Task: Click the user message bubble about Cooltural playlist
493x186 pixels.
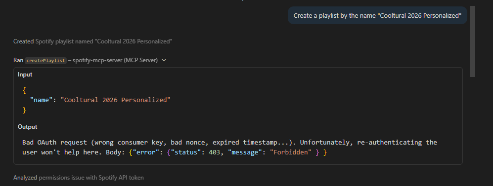Action: 377,15
